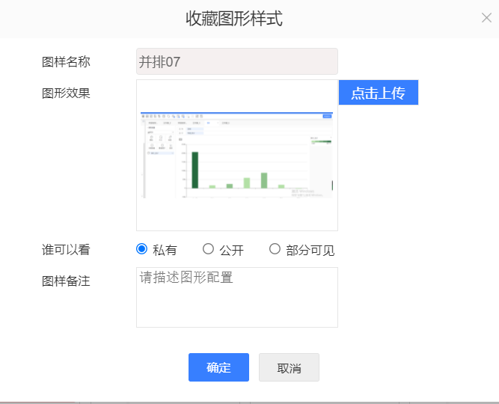
Task: Close the 收藏图形样式 dialog with the X
Action: pos(486,18)
